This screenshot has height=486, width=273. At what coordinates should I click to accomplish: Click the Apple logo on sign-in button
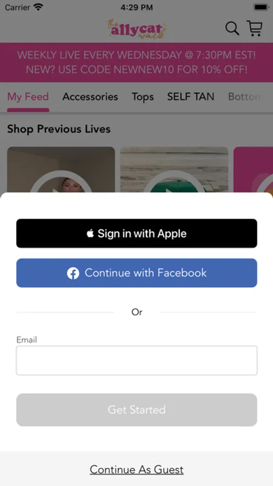(x=90, y=233)
